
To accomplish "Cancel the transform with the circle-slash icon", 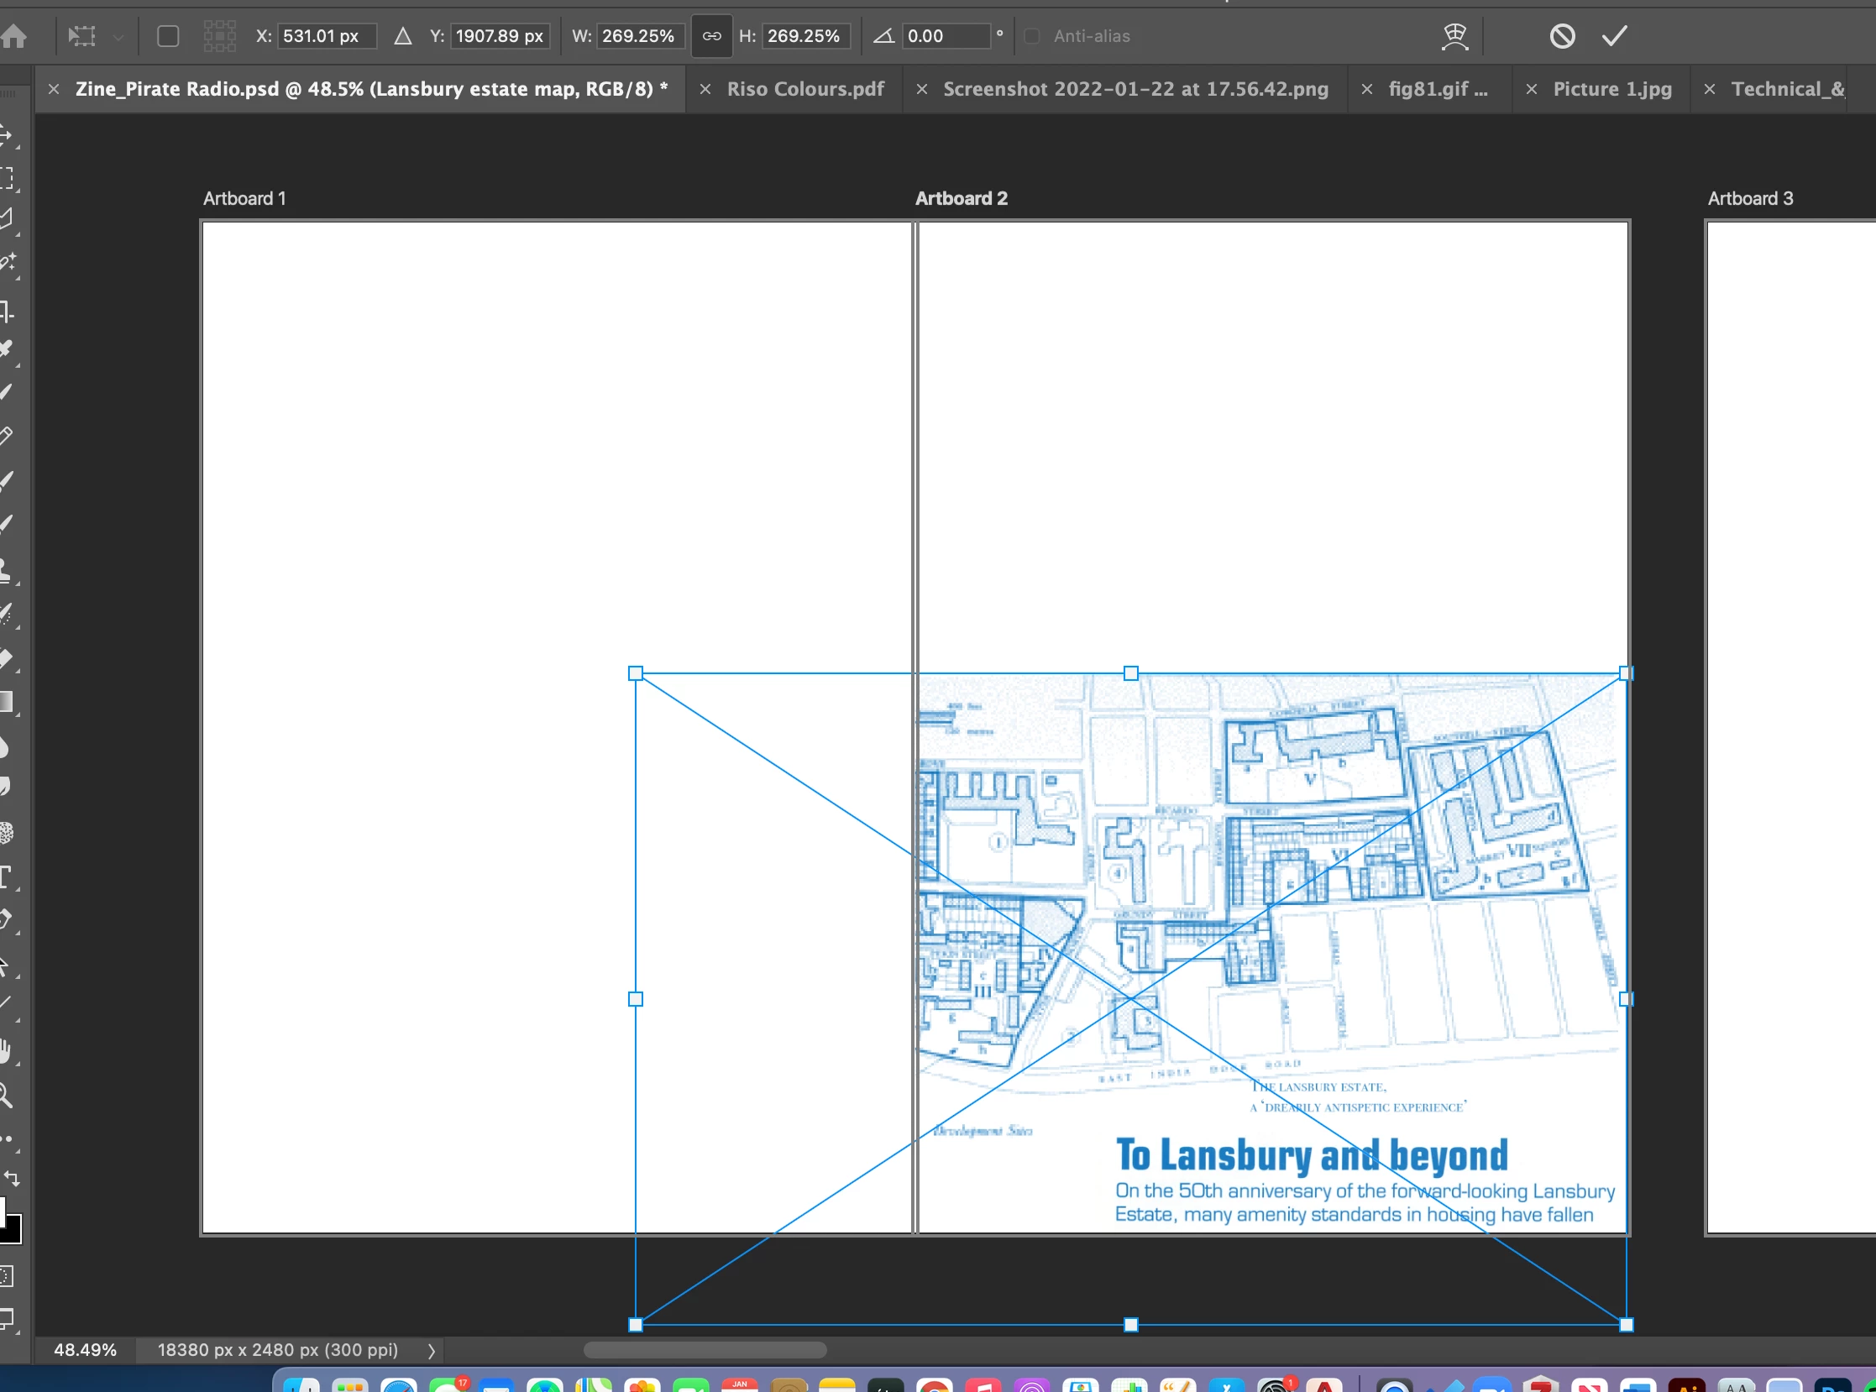I will [1562, 36].
